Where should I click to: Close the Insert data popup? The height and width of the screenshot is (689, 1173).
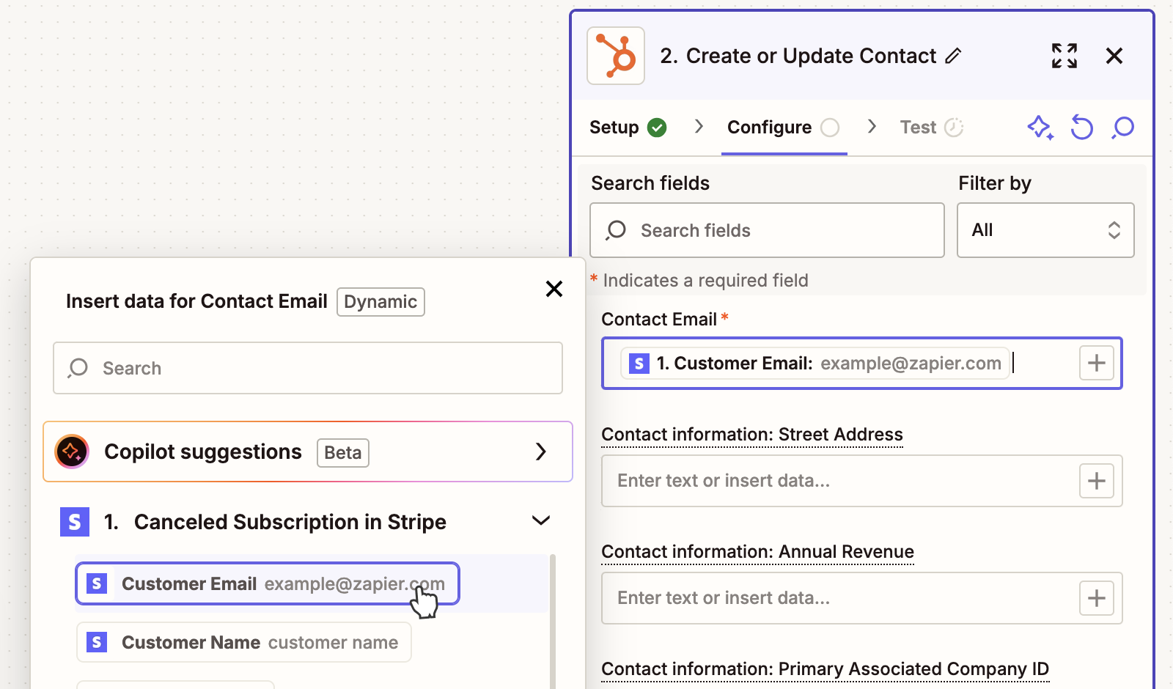pyautogui.click(x=554, y=289)
